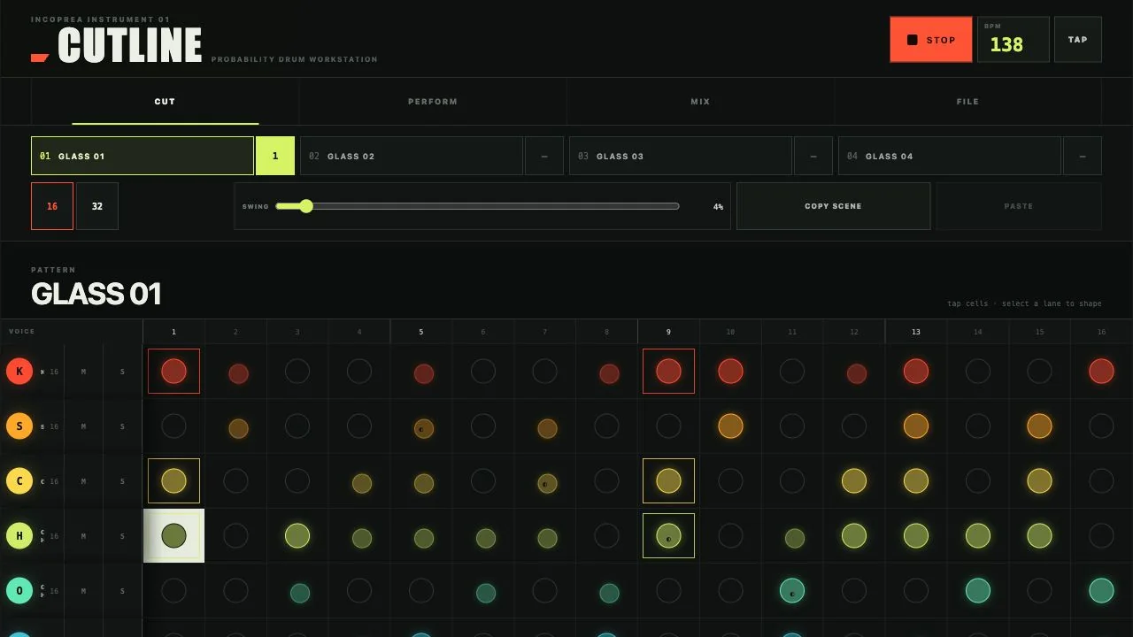The width and height of the screenshot is (1133, 637).
Task: Toggle K lane step 13 cell
Action: [x=916, y=371]
